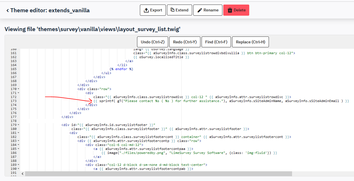Fold the code block at line 183

(18, 141)
